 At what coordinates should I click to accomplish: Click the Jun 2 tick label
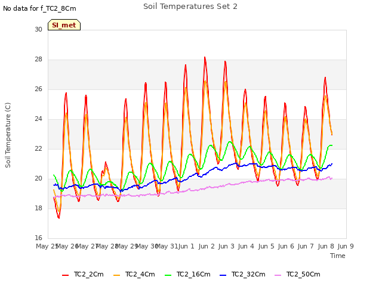click(207, 246)
